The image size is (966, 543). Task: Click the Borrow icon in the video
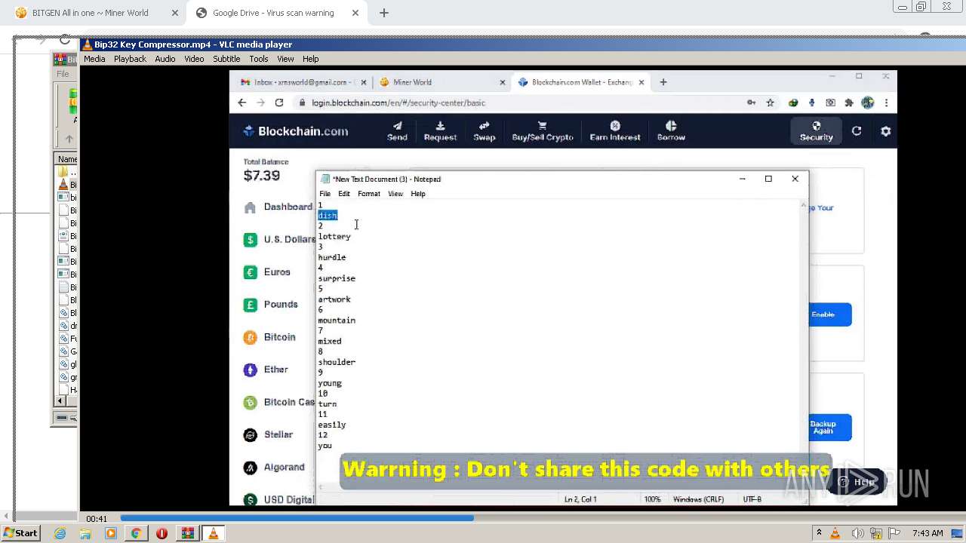671,130
